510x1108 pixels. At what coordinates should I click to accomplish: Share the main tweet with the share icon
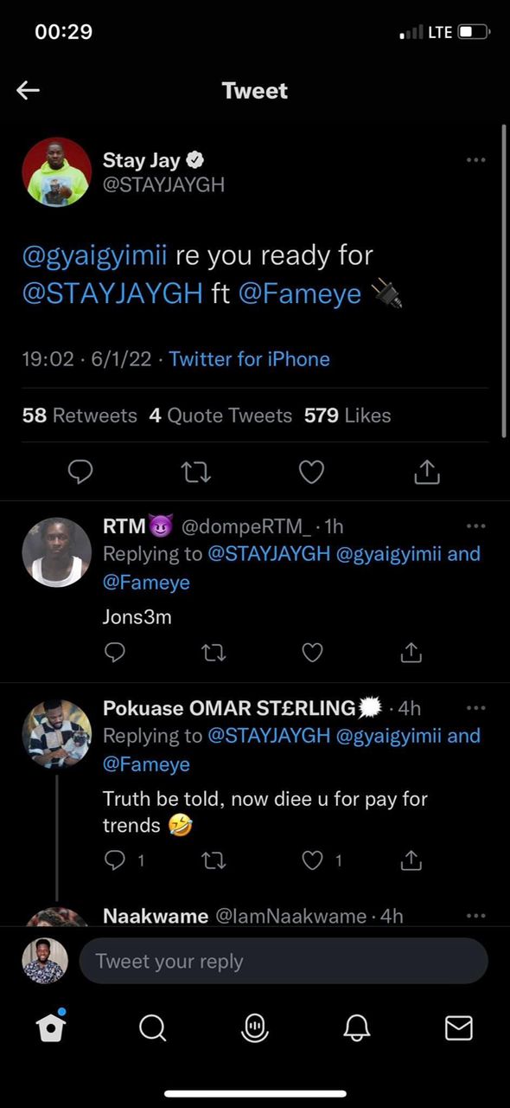(427, 472)
